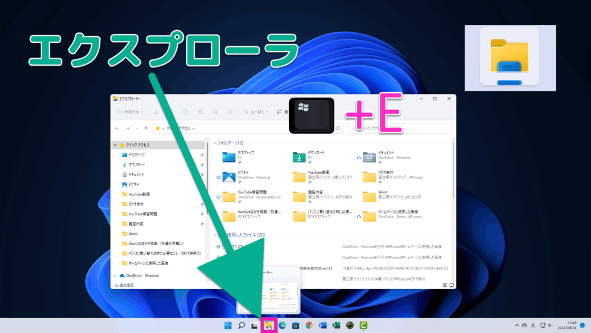Toggle the IME input mode A indicator
Image resolution: width=591 pixels, height=333 pixels.
tap(533, 325)
